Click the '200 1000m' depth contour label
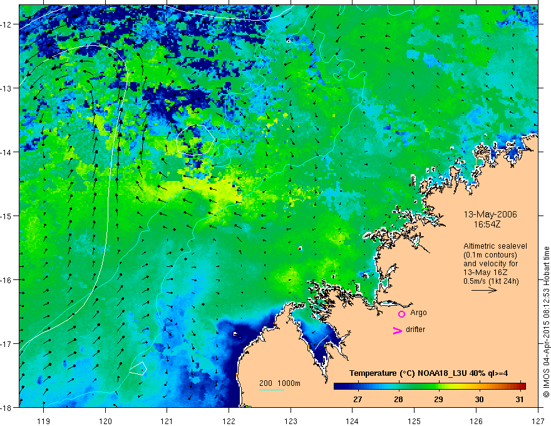551x426 pixels. click(x=280, y=383)
